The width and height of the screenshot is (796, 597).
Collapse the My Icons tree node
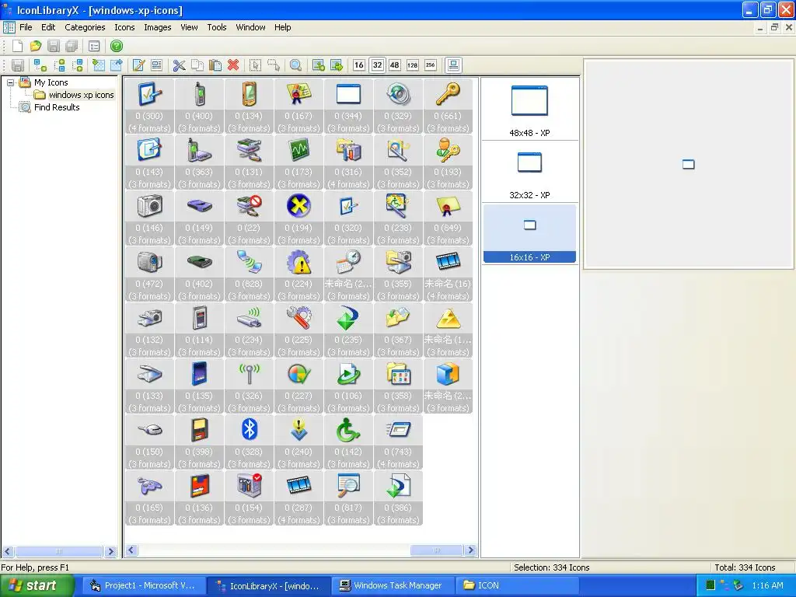point(10,82)
